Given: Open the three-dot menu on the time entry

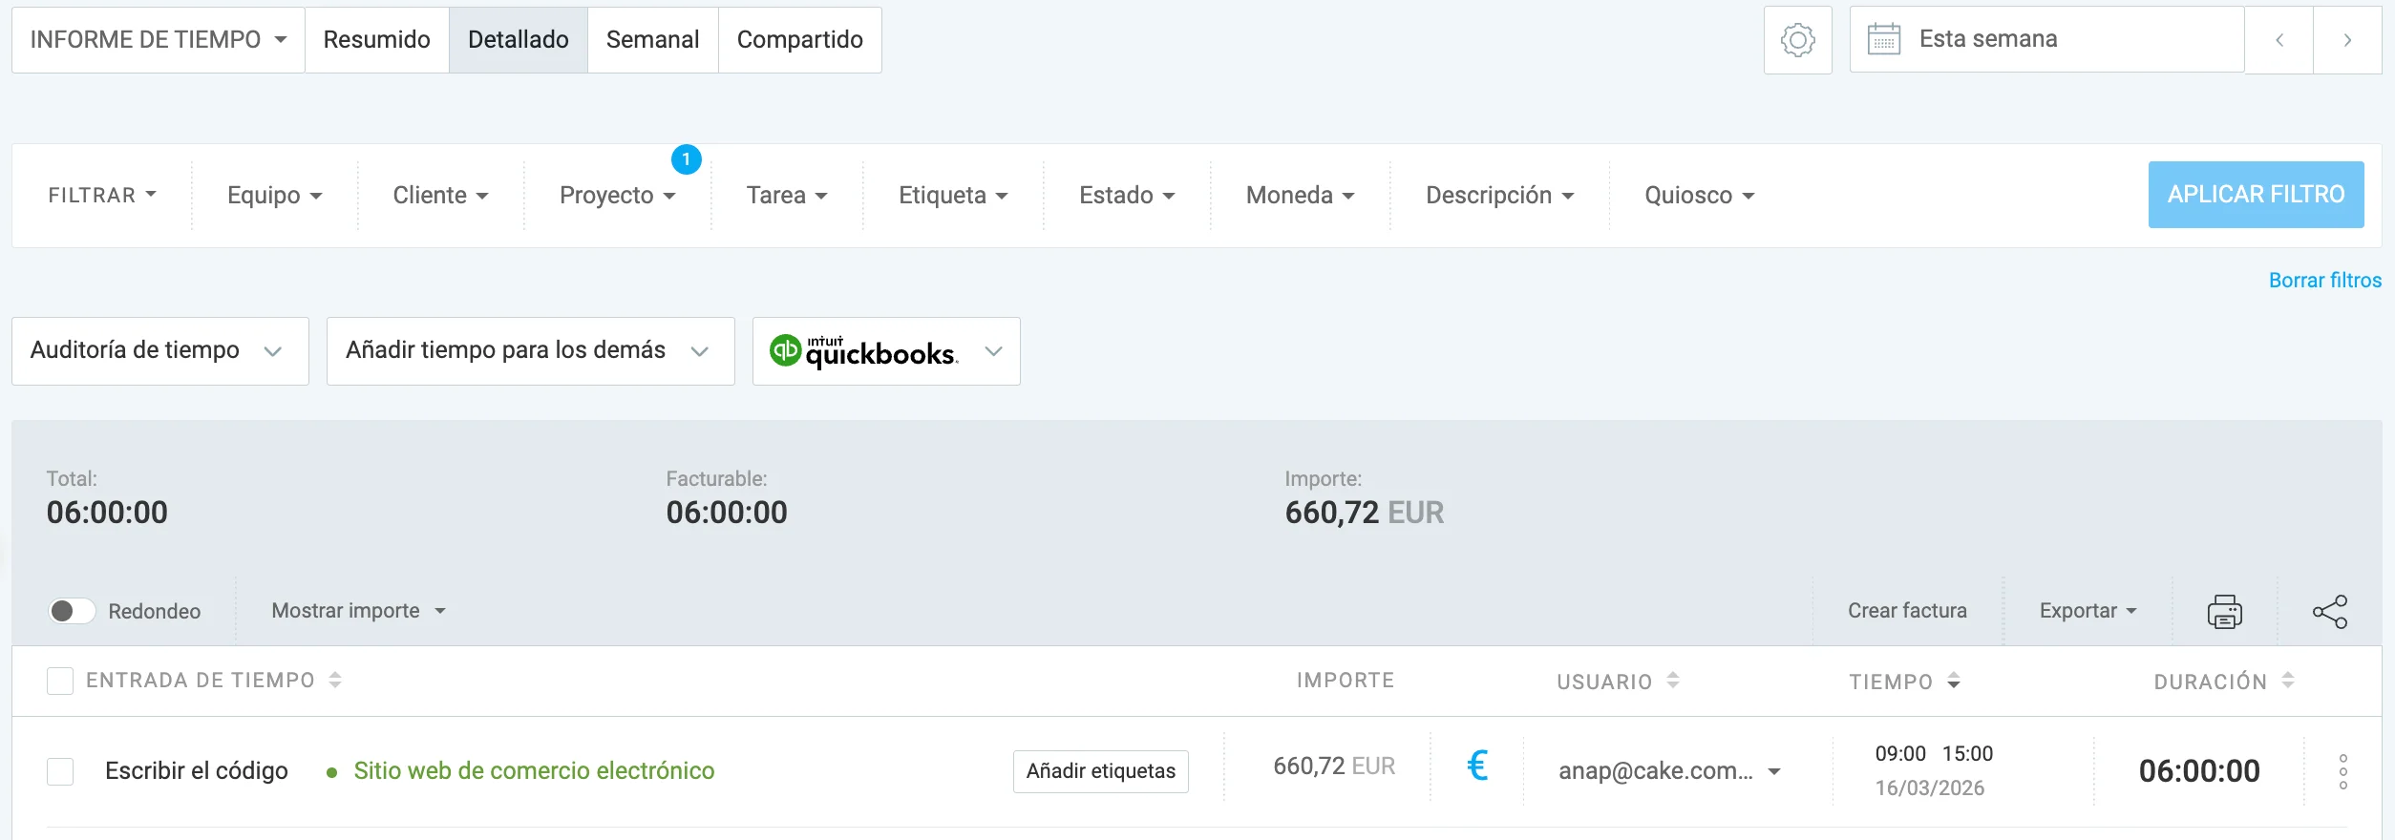Looking at the screenshot, I should [x=2344, y=770].
